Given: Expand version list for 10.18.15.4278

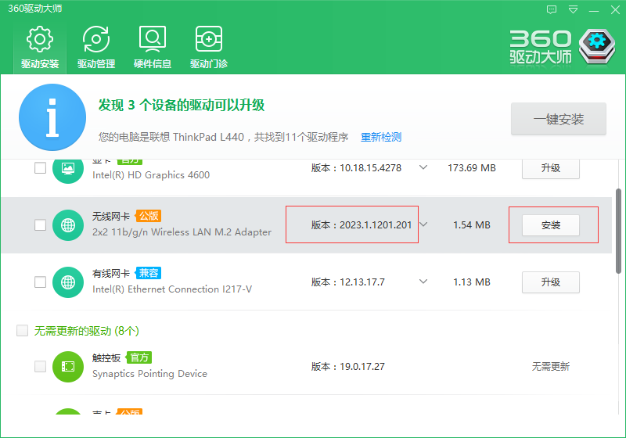Looking at the screenshot, I should pyautogui.click(x=423, y=167).
